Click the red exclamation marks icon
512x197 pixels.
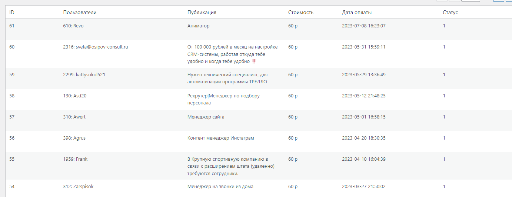(x=254, y=61)
